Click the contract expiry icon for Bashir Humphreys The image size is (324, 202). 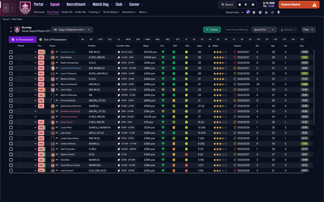235,63
